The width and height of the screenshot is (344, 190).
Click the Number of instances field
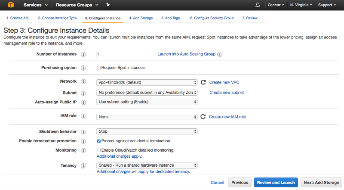(x=126, y=54)
